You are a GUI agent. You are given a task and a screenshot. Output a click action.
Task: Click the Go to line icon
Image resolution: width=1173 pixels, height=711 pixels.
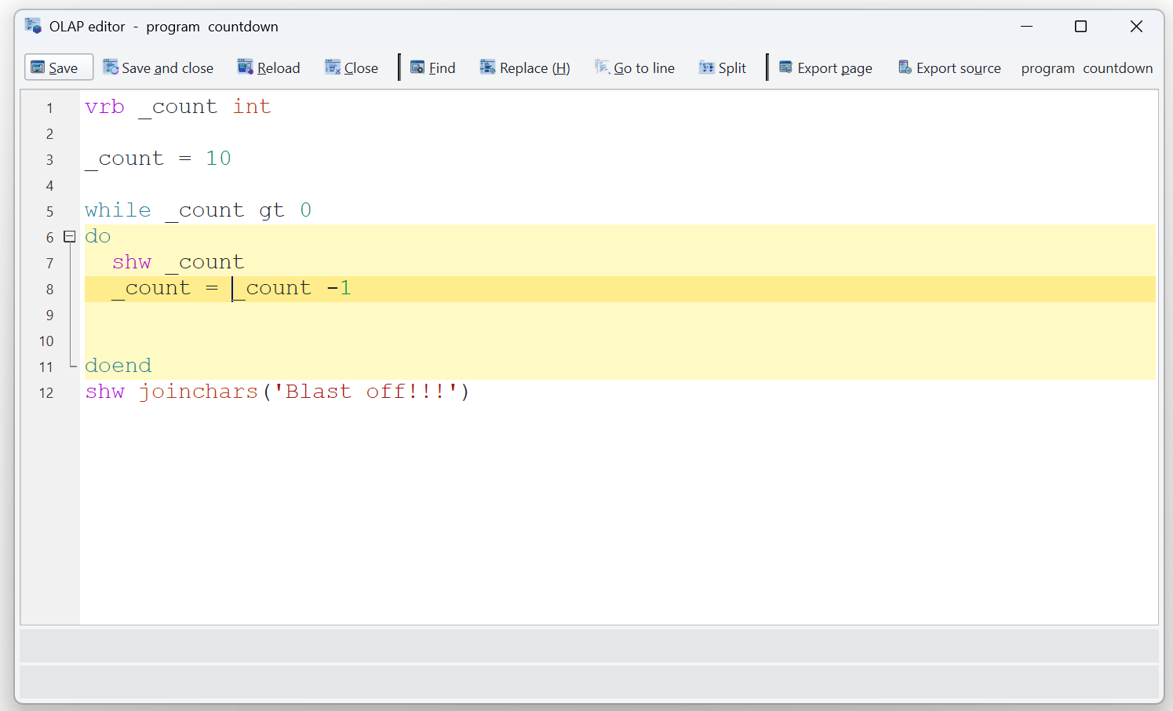pos(602,67)
